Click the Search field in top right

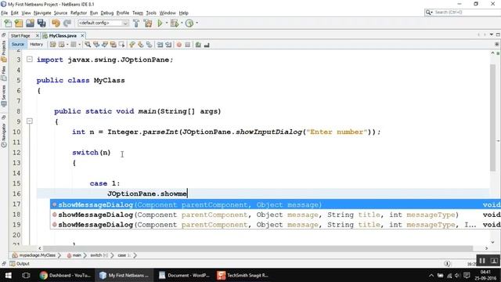click(x=463, y=13)
